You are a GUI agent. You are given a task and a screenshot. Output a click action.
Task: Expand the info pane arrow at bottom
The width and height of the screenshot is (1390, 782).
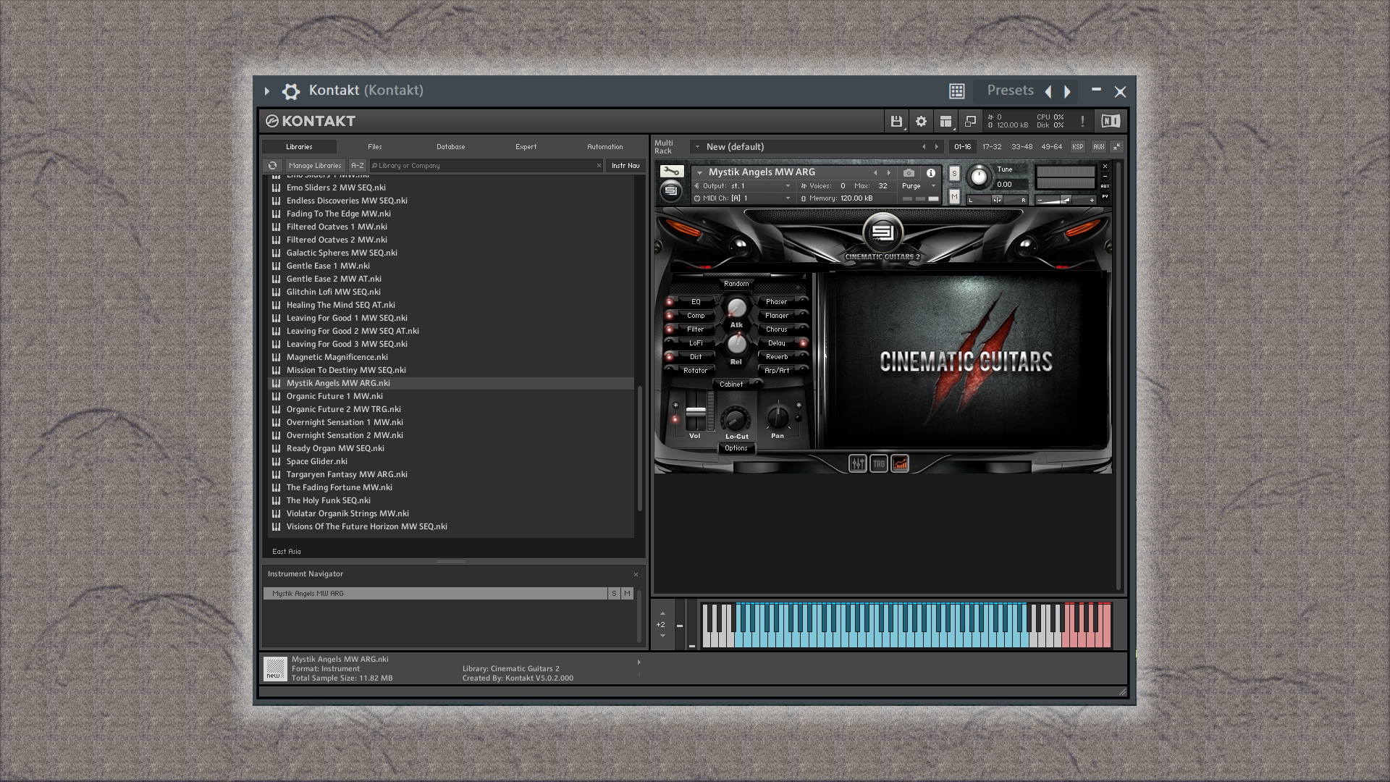click(639, 663)
